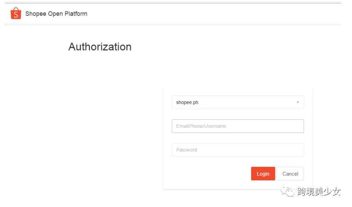This screenshot has width=352, height=207.
Task: Click the Authorization page heading
Action: [x=100, y=47]
